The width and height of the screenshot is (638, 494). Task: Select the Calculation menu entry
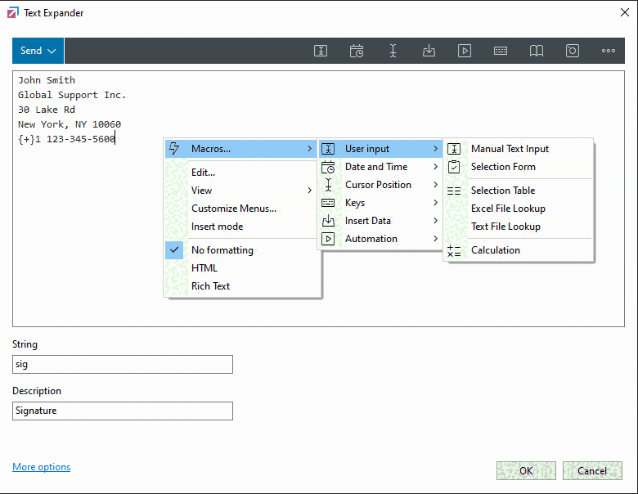tap(495, 250)
